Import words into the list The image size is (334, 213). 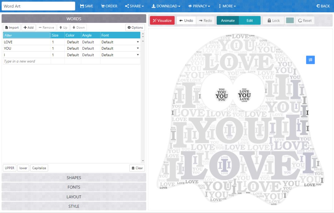(12, 27)
